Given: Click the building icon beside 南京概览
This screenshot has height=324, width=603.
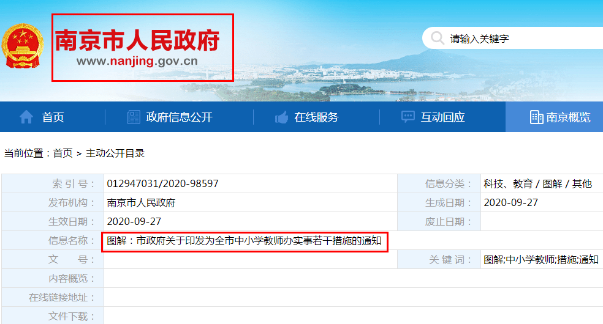Looking at the screenshot, I should [x=536, y=117].
